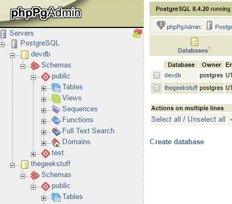This screenshot has height=204, width=232.
Task: Click the public schema icon under devdb
Action: point(46,77)
